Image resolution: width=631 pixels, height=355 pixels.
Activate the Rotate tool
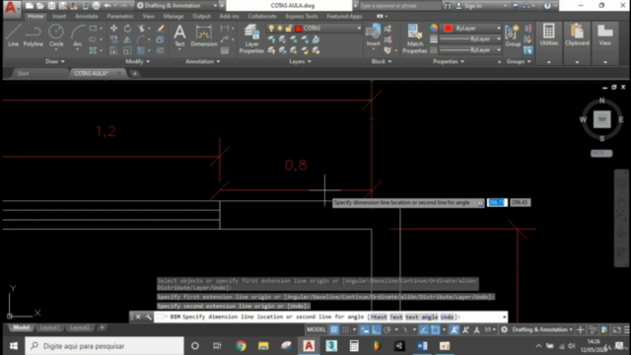(x=127, y=29)
